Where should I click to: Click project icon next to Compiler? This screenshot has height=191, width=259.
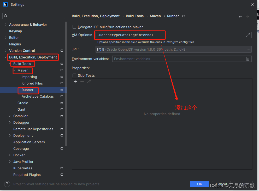62,116
